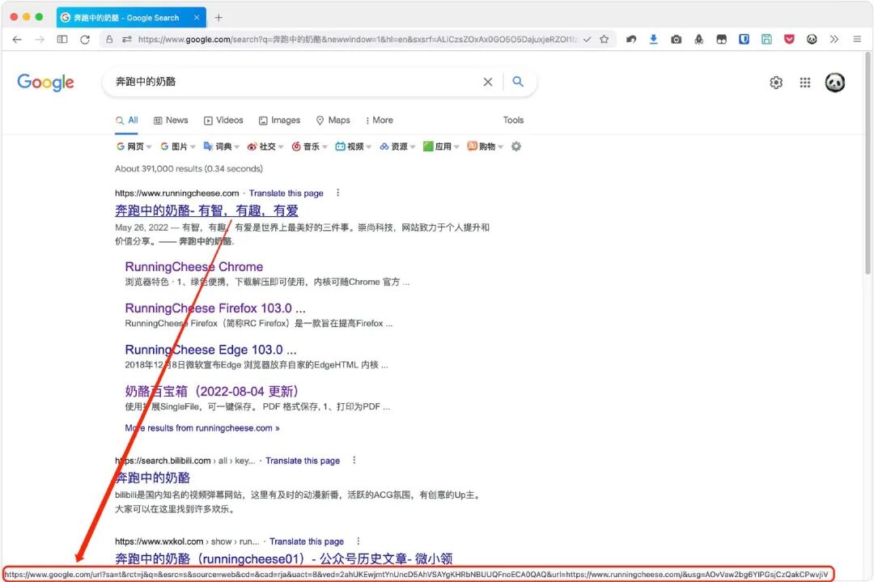
Task: Clear the search box with the X
Action: (488, 82)
